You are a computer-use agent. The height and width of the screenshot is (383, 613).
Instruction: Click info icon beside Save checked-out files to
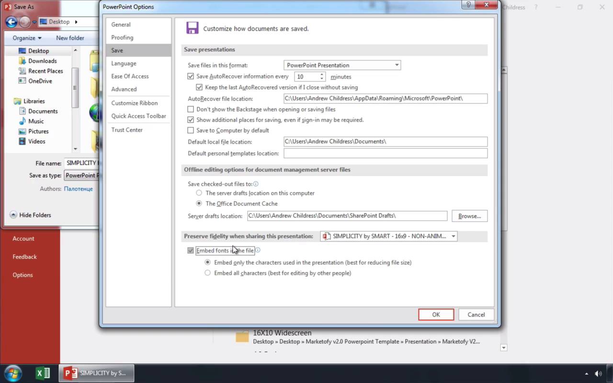pos(256,184)
